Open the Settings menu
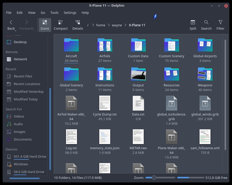 click(70, 13)
